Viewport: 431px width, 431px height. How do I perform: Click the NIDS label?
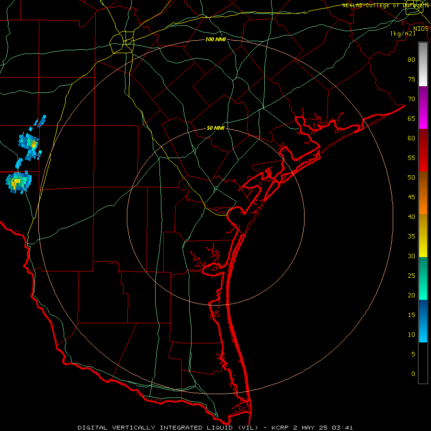[x=420, y=29]
